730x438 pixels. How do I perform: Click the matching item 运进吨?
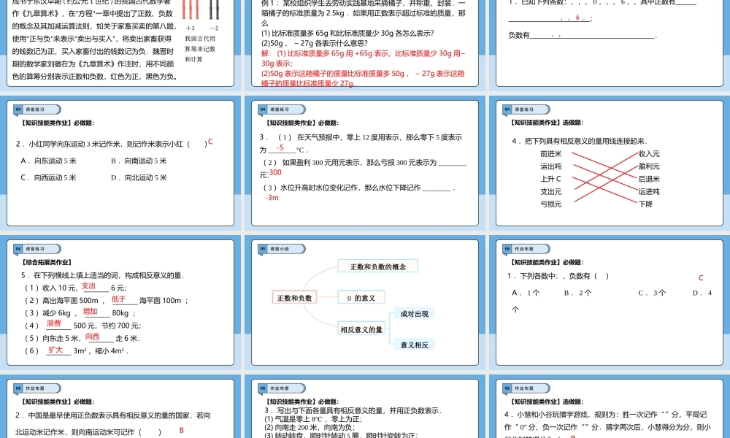pyautogui.click(x=649, y=191)
